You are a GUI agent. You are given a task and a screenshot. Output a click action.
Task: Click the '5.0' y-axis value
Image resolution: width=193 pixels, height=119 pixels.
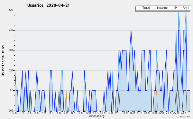tap(11, 10)
